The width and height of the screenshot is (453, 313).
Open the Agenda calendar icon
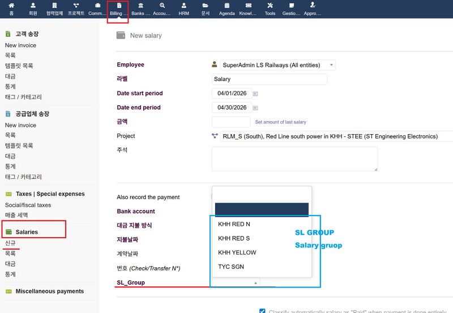tap(227, 6)
